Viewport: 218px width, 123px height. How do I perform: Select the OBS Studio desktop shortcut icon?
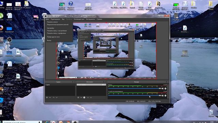(x=9, y=41)
